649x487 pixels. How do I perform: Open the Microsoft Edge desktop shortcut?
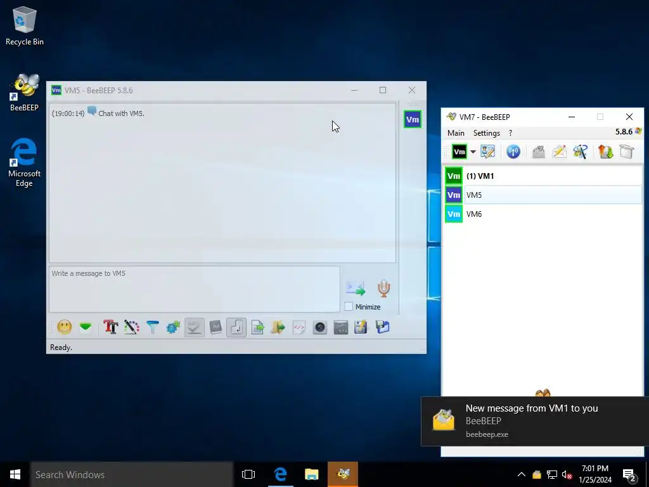coord(25,162)
